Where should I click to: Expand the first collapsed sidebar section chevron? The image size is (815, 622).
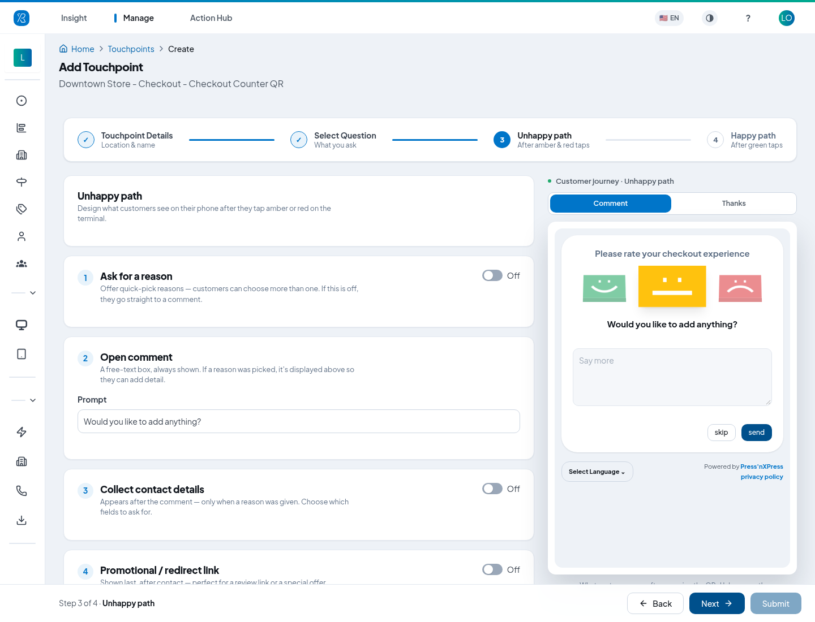33,293
